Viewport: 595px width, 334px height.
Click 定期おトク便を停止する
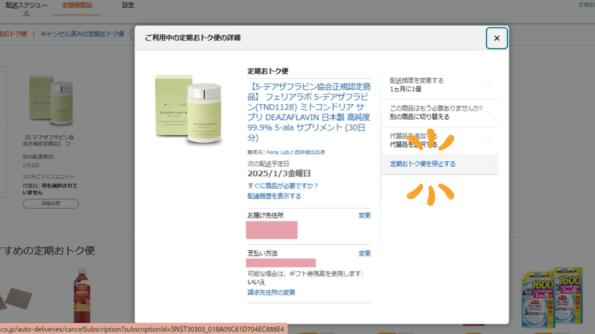click(423, 164)
